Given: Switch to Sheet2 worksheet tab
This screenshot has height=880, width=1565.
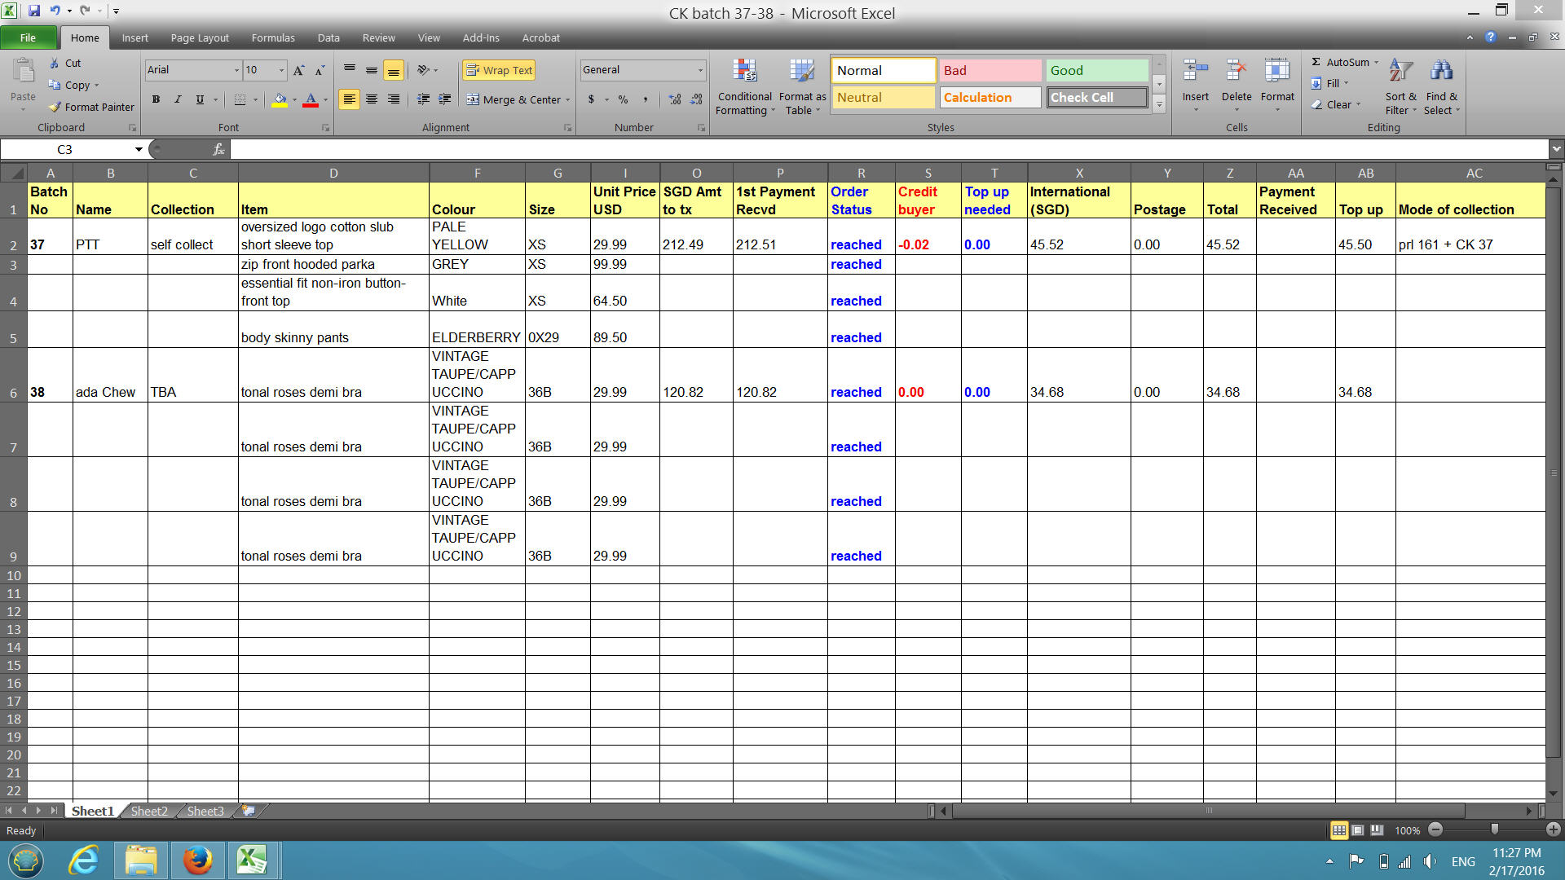Looking at the screenshot, I should (x=149, y=811).
